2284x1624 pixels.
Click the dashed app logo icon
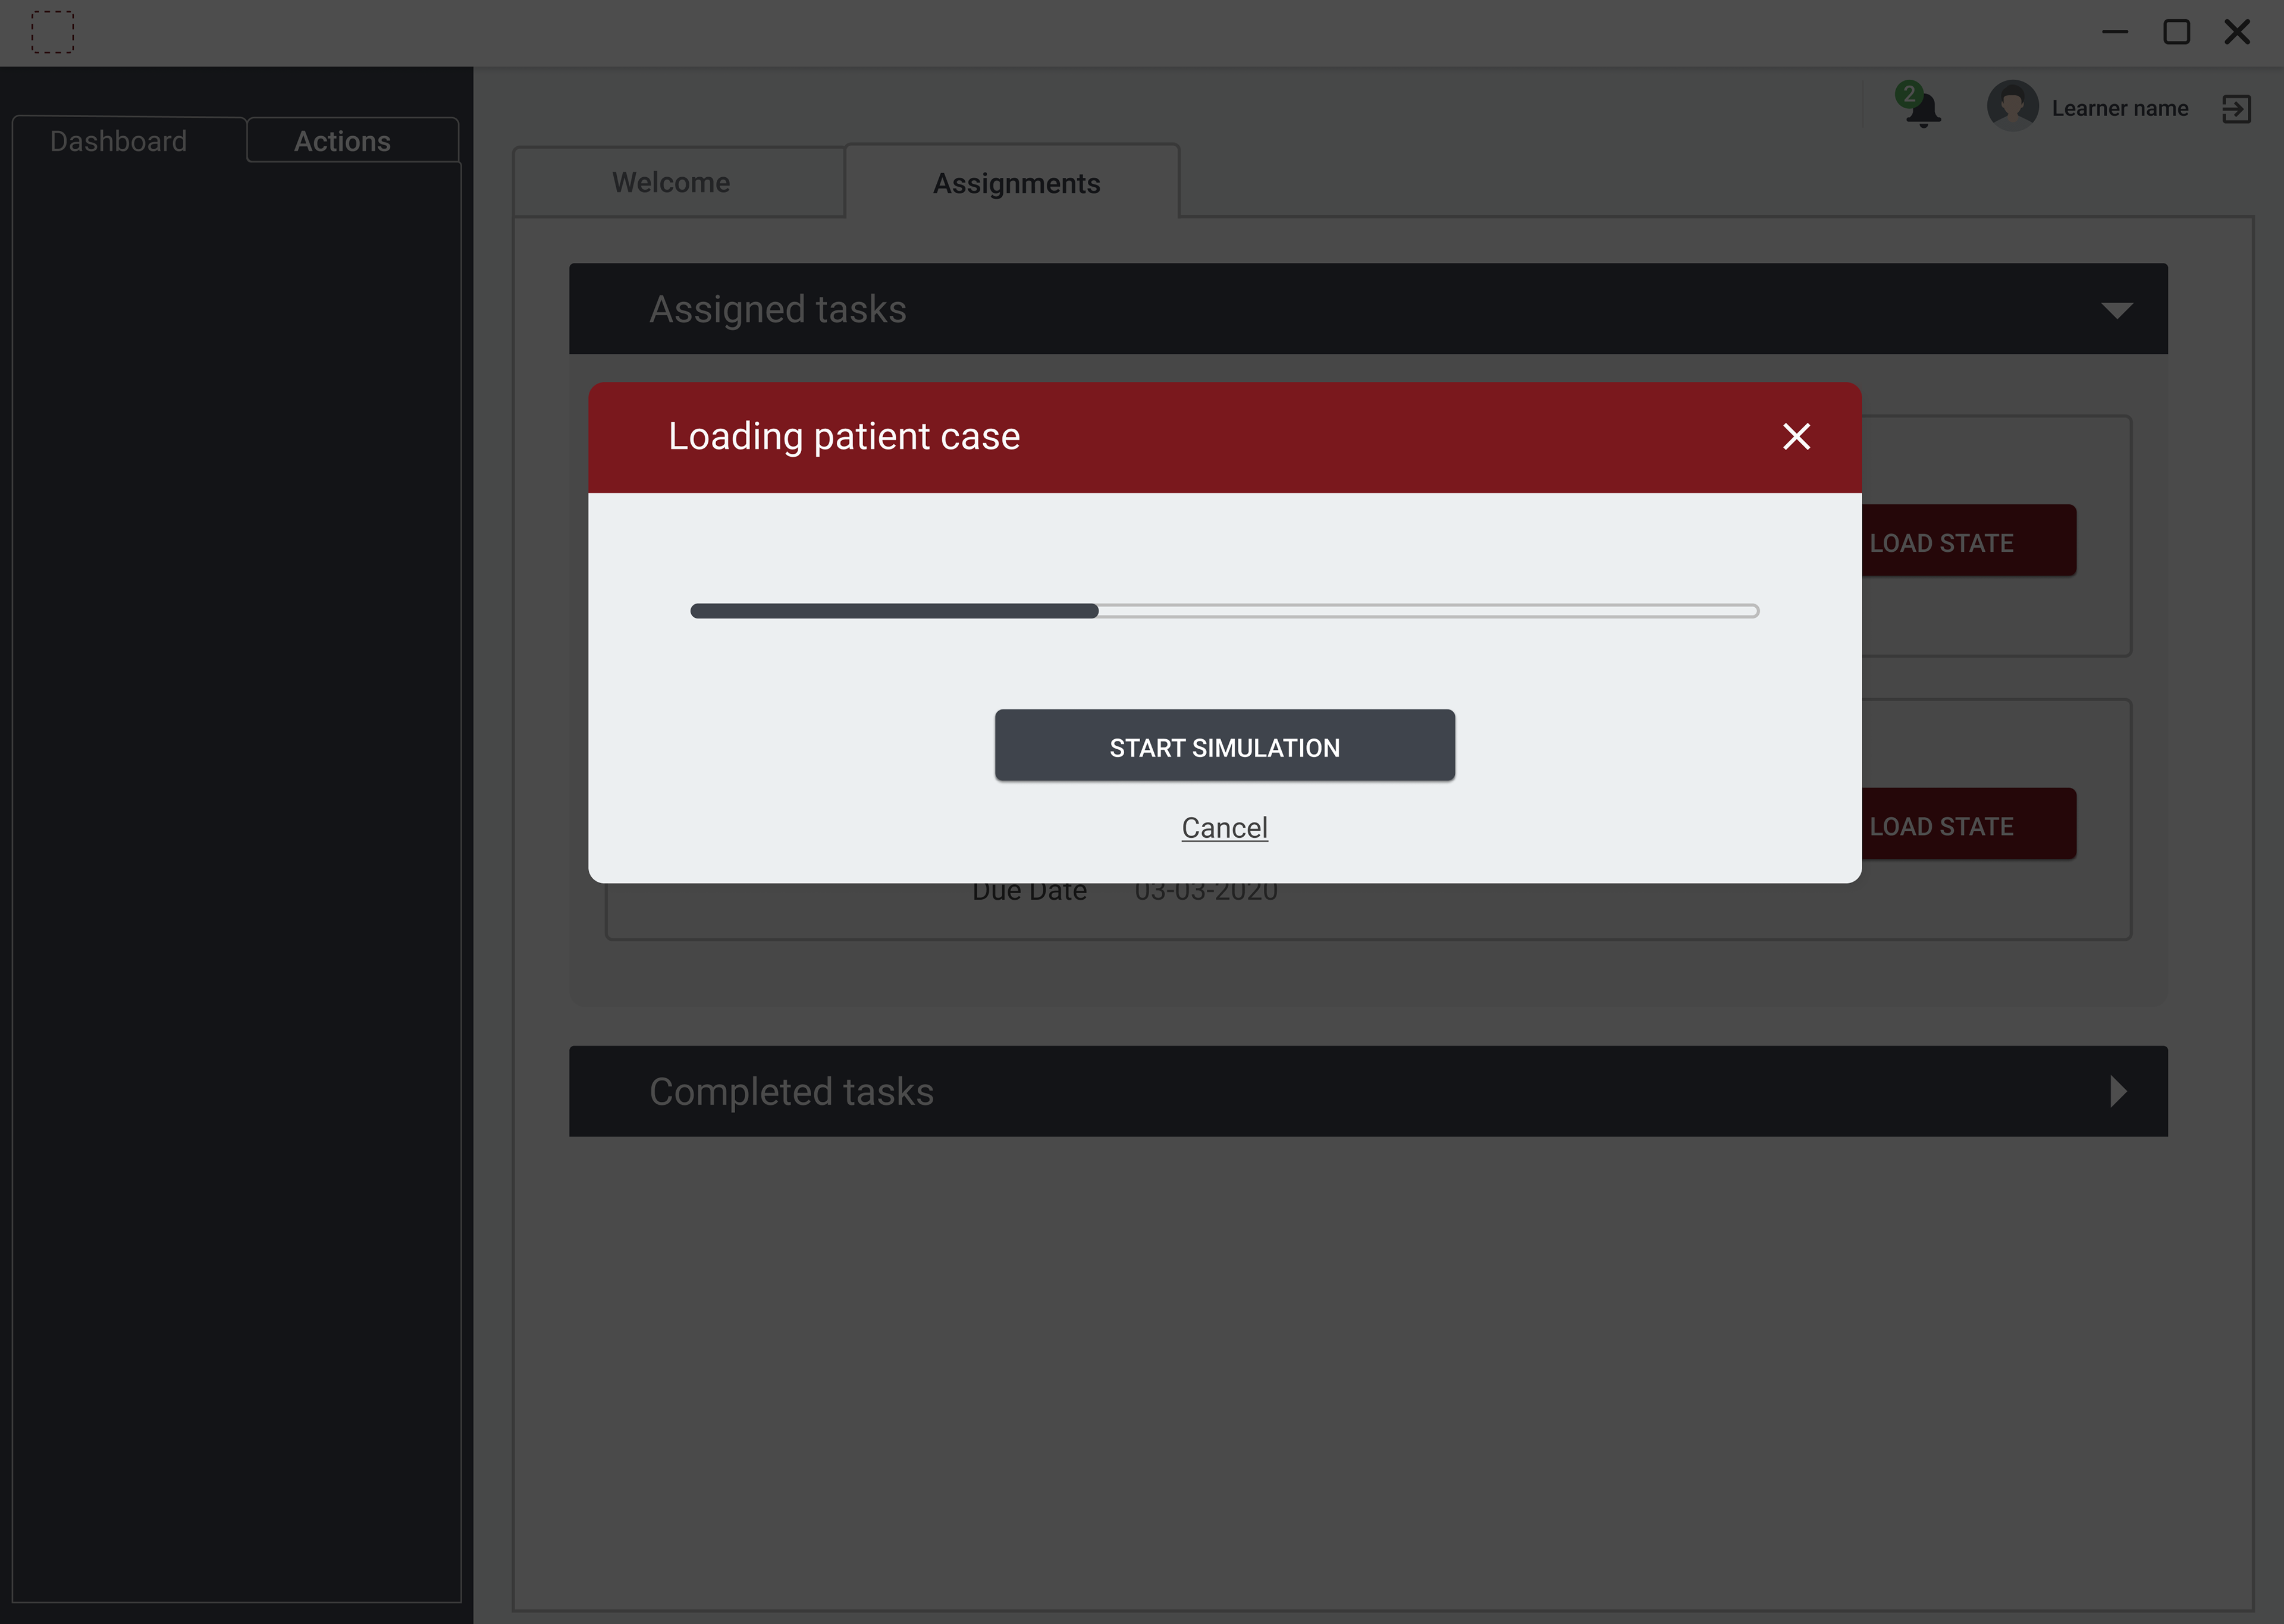point(53,32)
